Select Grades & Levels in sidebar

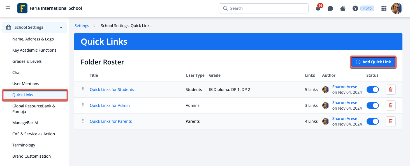coord(27,61)
